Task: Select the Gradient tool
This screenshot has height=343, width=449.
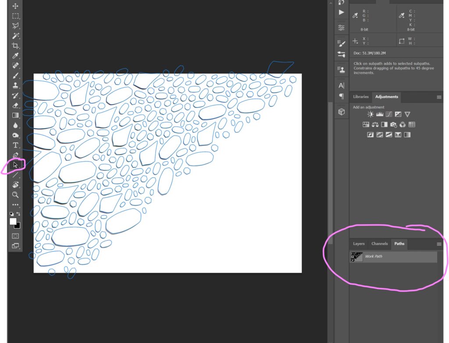Action: click(15, 115)
